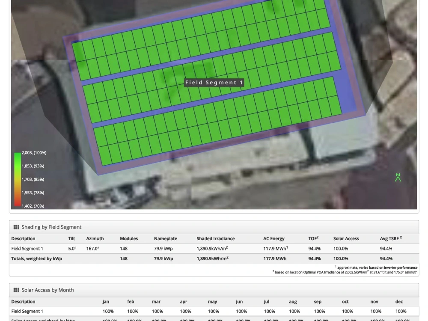Collapse the Description column header

23,238
